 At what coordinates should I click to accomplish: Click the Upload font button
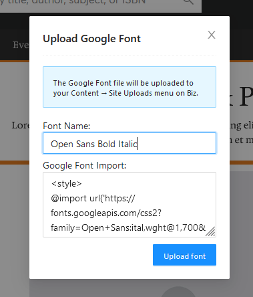[184, 255]
